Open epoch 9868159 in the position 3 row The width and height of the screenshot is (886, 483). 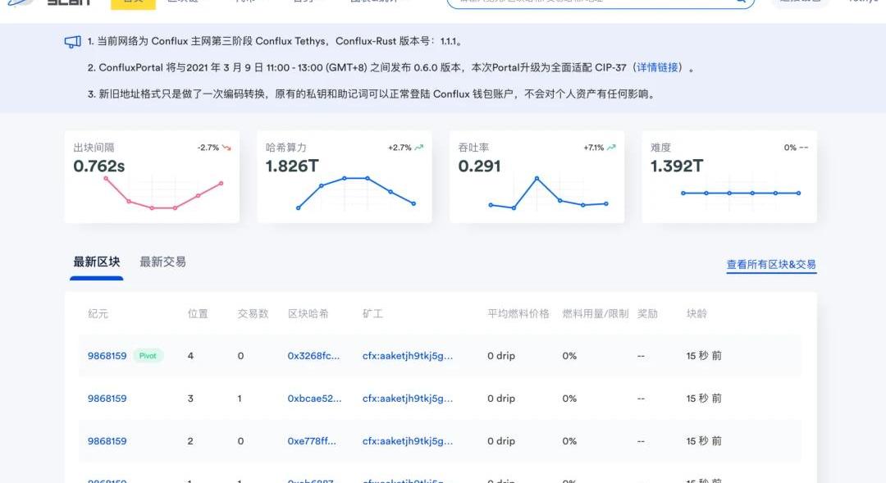(107, 399)
